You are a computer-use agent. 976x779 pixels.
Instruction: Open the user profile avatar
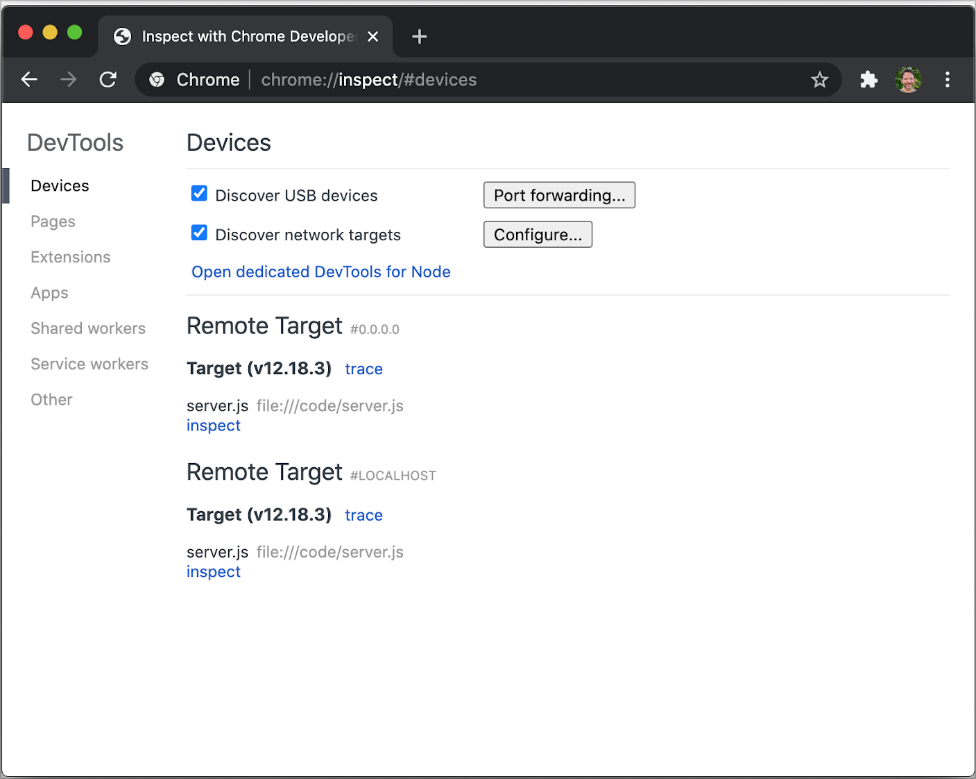coord(908,80)
